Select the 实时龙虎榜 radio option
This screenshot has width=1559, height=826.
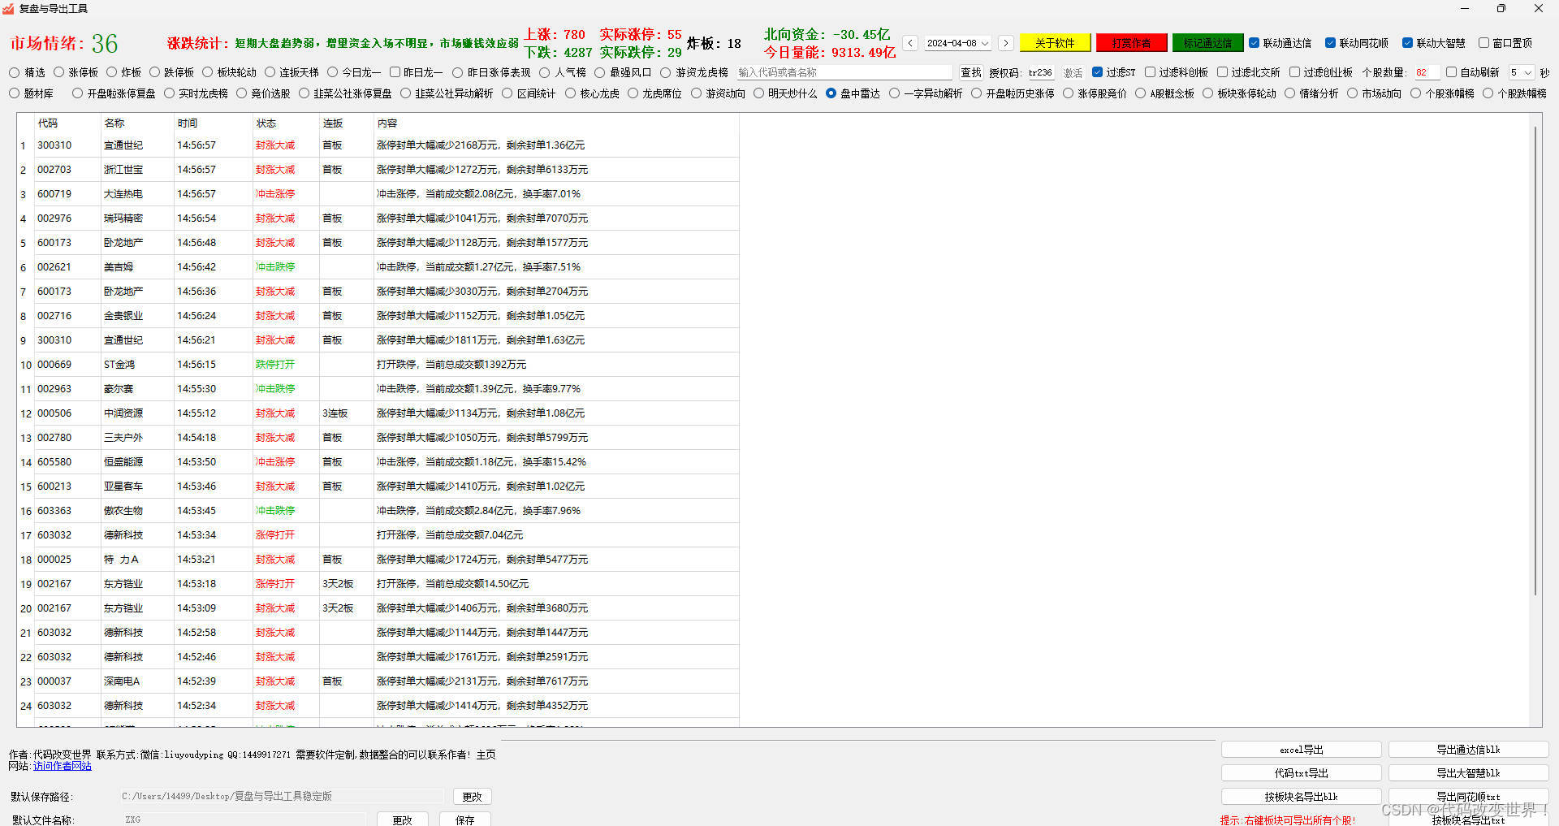pos(169,93)
